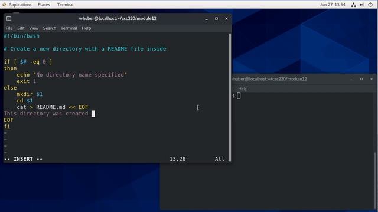378x212 pixels.
Task: Click the network status icon in system tray
Action: [353, 5]
